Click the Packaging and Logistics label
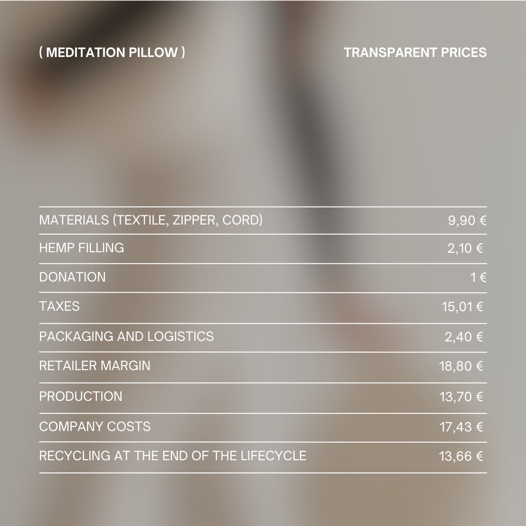The height and width of the screenshot is (526, 526). coord(126,337)
